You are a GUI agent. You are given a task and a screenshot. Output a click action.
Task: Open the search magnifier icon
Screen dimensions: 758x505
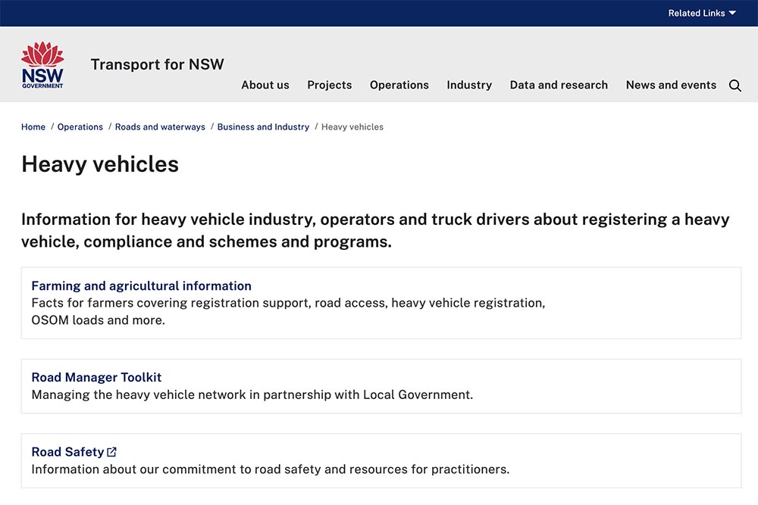[x=735, y=86]
